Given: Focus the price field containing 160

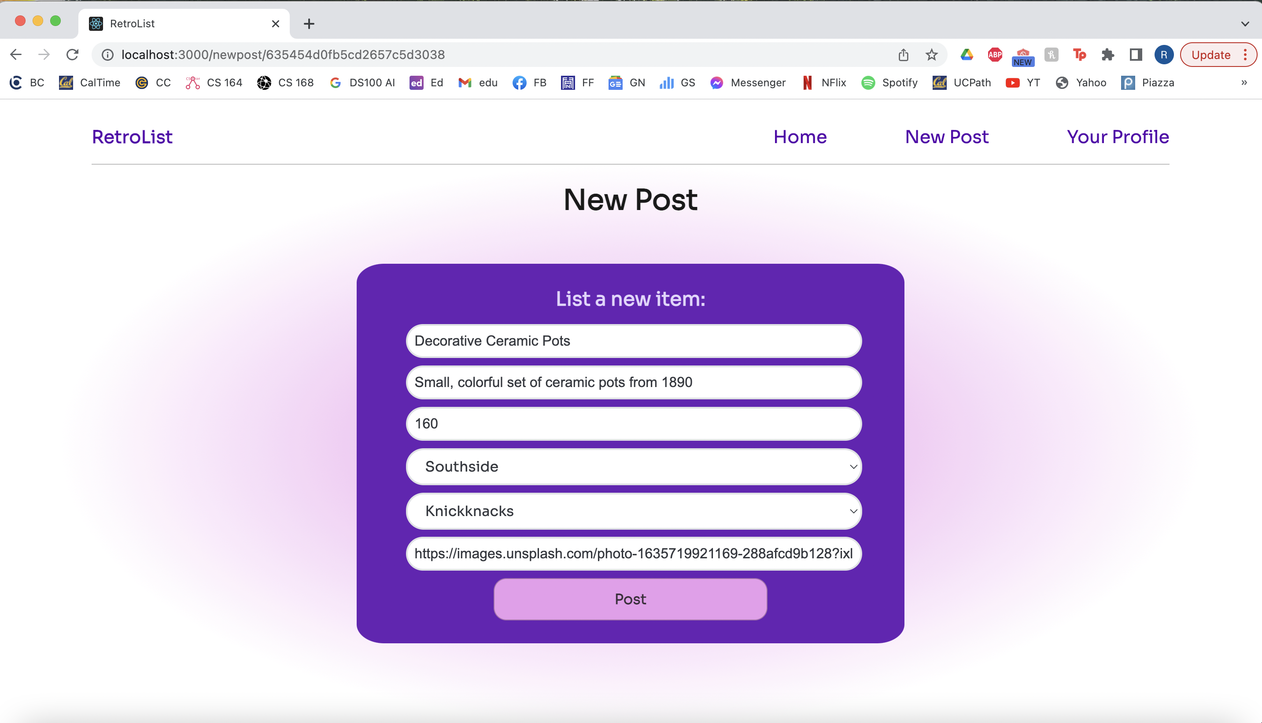Looking at the screenshot, I should pos(634,424).
